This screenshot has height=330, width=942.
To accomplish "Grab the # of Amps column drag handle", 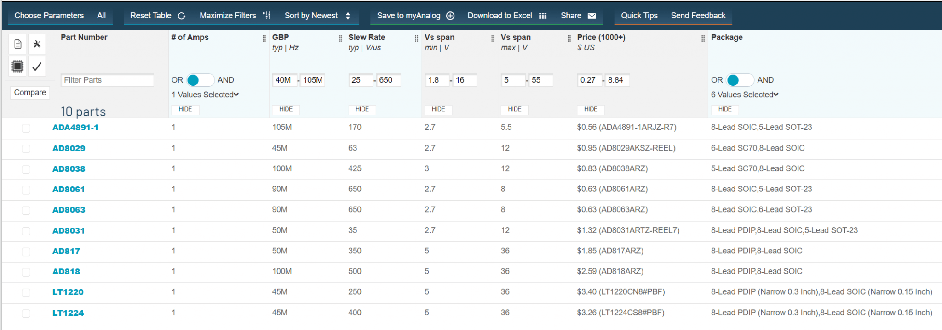I will click(264, 39).
